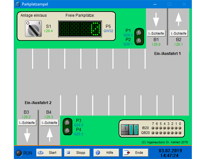Click the P3 traffic light lamp

pyautogui.click(x=67, y=122)
